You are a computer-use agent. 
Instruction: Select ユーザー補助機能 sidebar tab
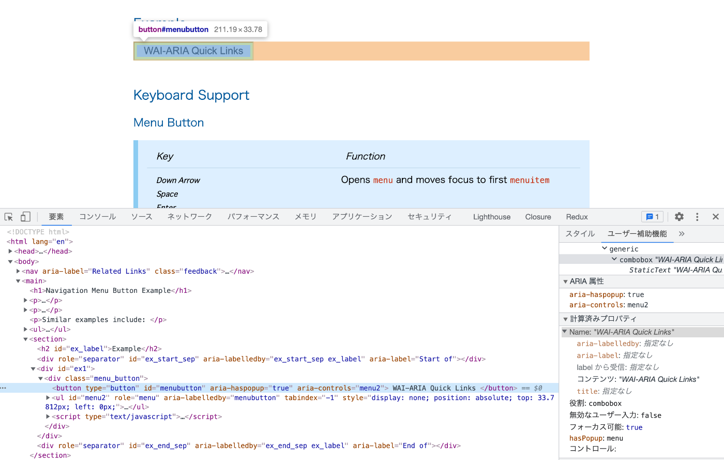pyautogui.click(x=637, y=234)
